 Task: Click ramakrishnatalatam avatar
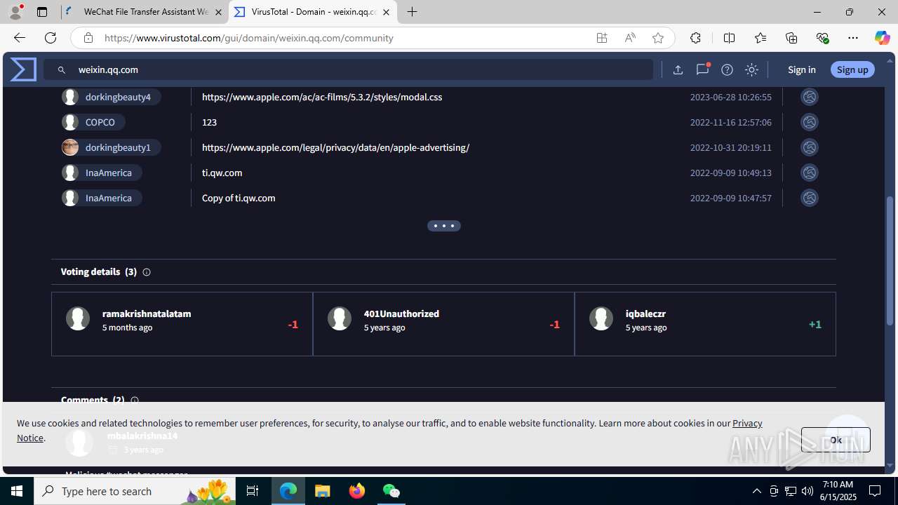coord(78,318)
